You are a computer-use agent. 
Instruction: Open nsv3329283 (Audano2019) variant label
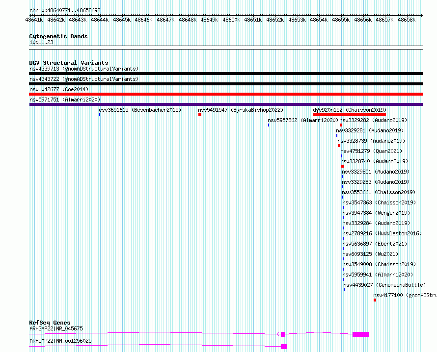[x=376, y=182]
